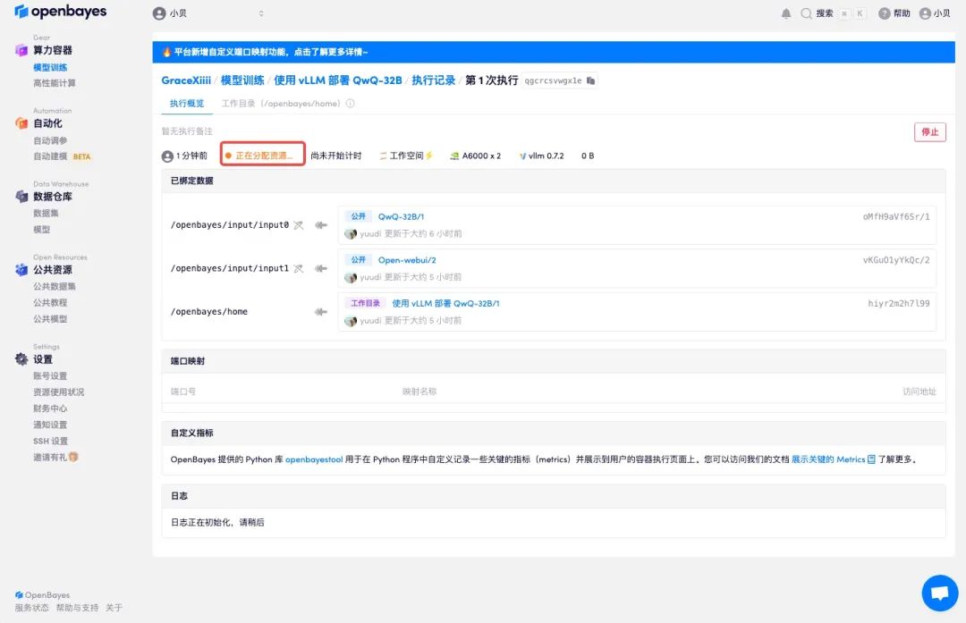
Task: Click the 邀请有礼 gift icon
Action: pyautogui.click(x=73, y=457)
